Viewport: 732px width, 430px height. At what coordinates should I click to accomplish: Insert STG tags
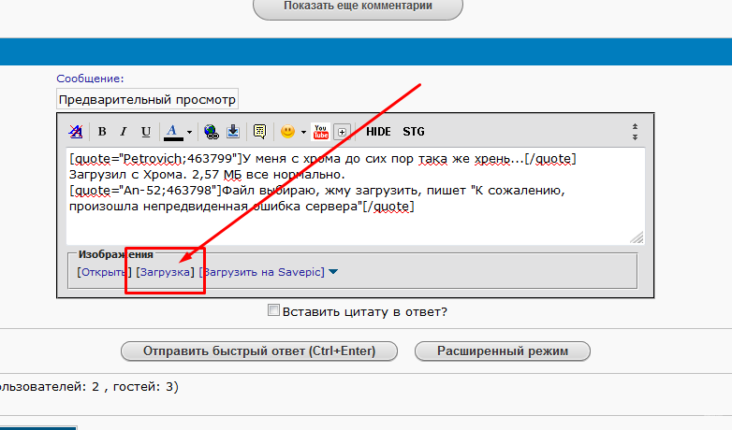(x=414, y=132)
